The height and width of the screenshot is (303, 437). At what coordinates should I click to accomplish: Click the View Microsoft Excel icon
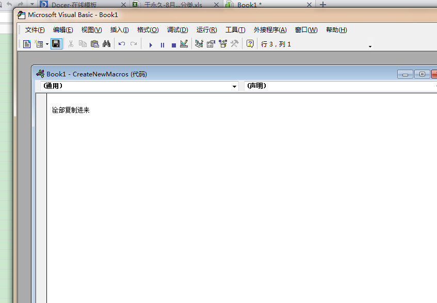27,44
